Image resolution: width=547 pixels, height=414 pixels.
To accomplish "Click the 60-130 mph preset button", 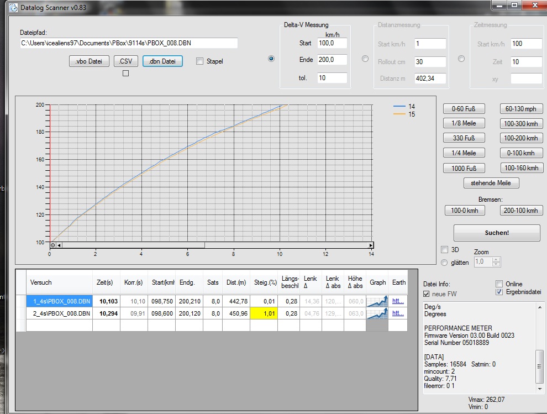I will click(521, 109).
